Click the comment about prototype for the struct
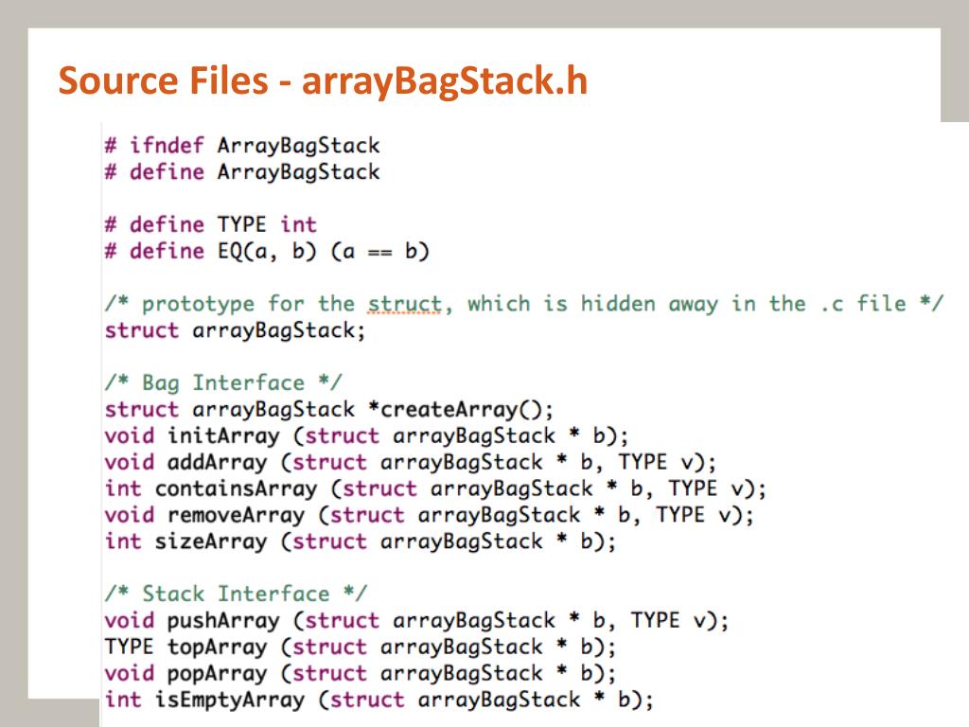 click(x=524, y=304)
